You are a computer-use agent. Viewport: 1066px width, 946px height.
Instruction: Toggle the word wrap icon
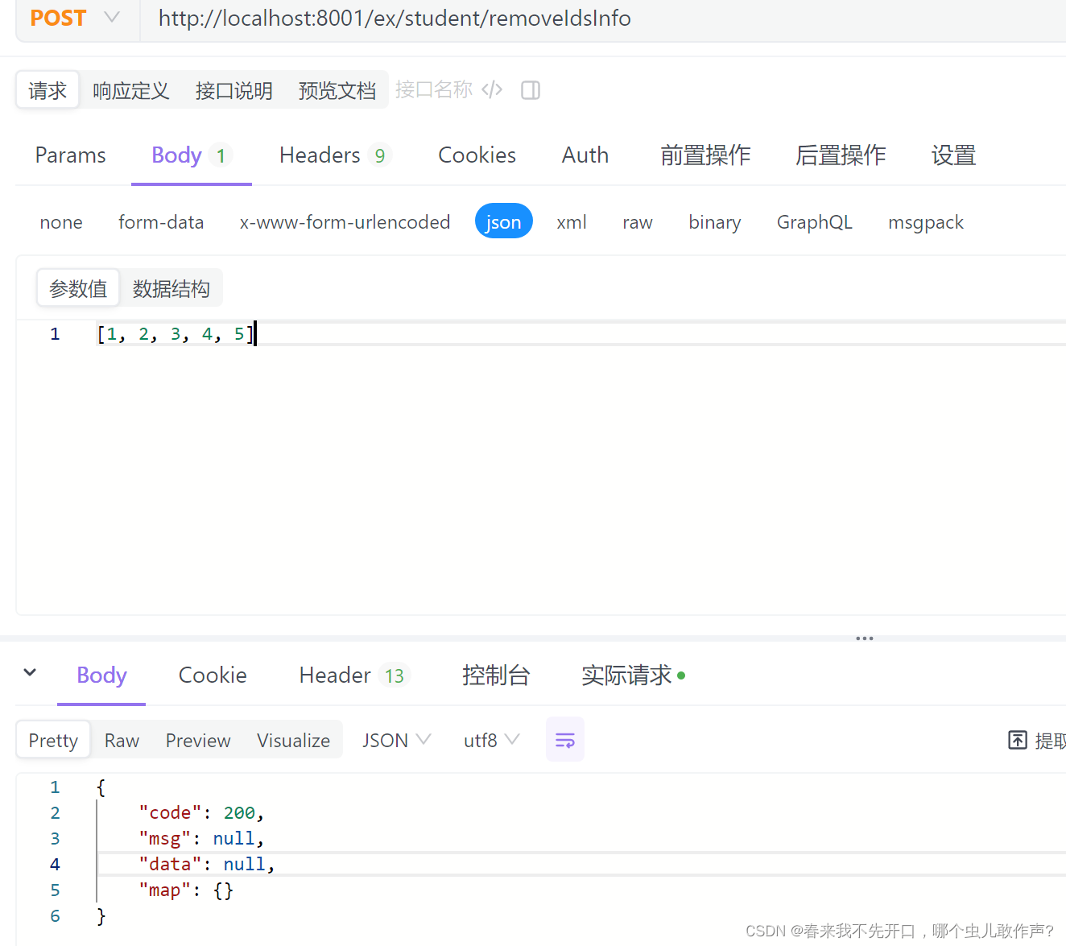[x=565, y=739]
